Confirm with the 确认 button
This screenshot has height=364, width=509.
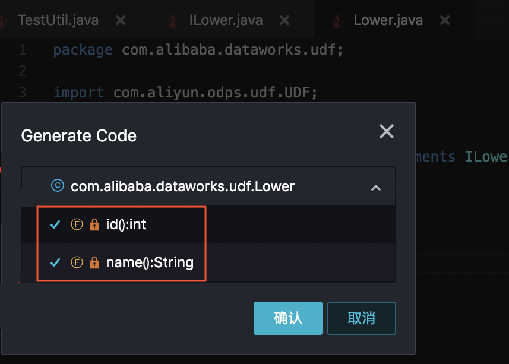(x=288, y=318)
